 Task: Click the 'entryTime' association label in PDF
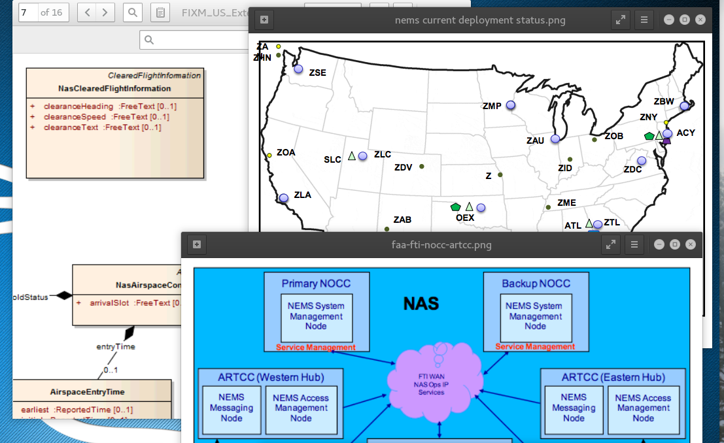[116, 346]
